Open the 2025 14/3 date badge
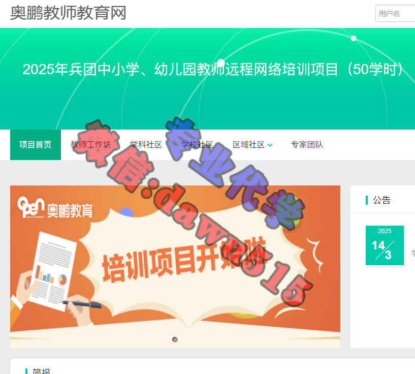415x374 pixels. coord(385,245)
